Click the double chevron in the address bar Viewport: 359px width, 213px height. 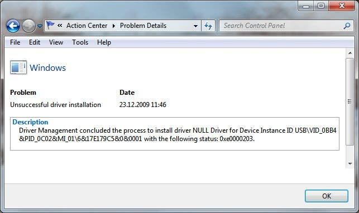tap(60, 25)
